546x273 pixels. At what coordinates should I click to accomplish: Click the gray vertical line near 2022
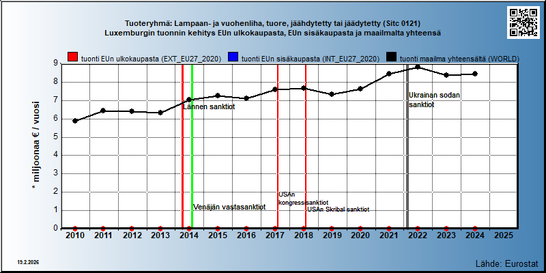407,146
